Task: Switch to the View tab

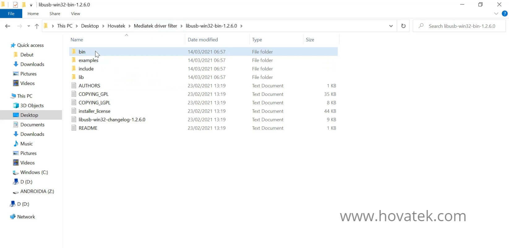Action: 75,14
